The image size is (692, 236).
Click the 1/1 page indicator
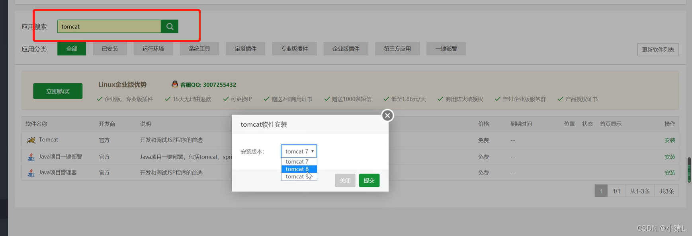616,191
